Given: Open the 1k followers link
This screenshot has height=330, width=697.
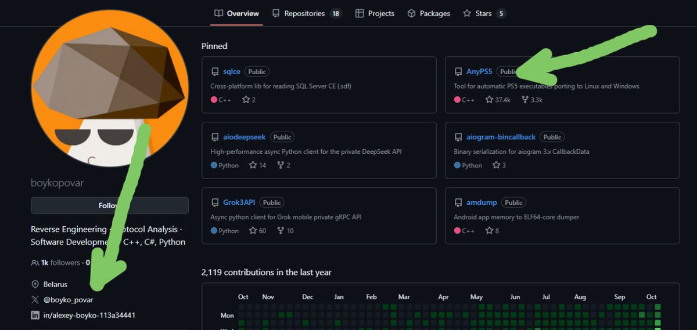Looking at the screenshot, I should tap(60, 263).
